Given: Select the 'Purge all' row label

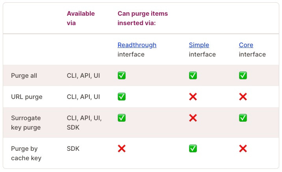Looking at the screenshot, I should (x=24, y=75).
